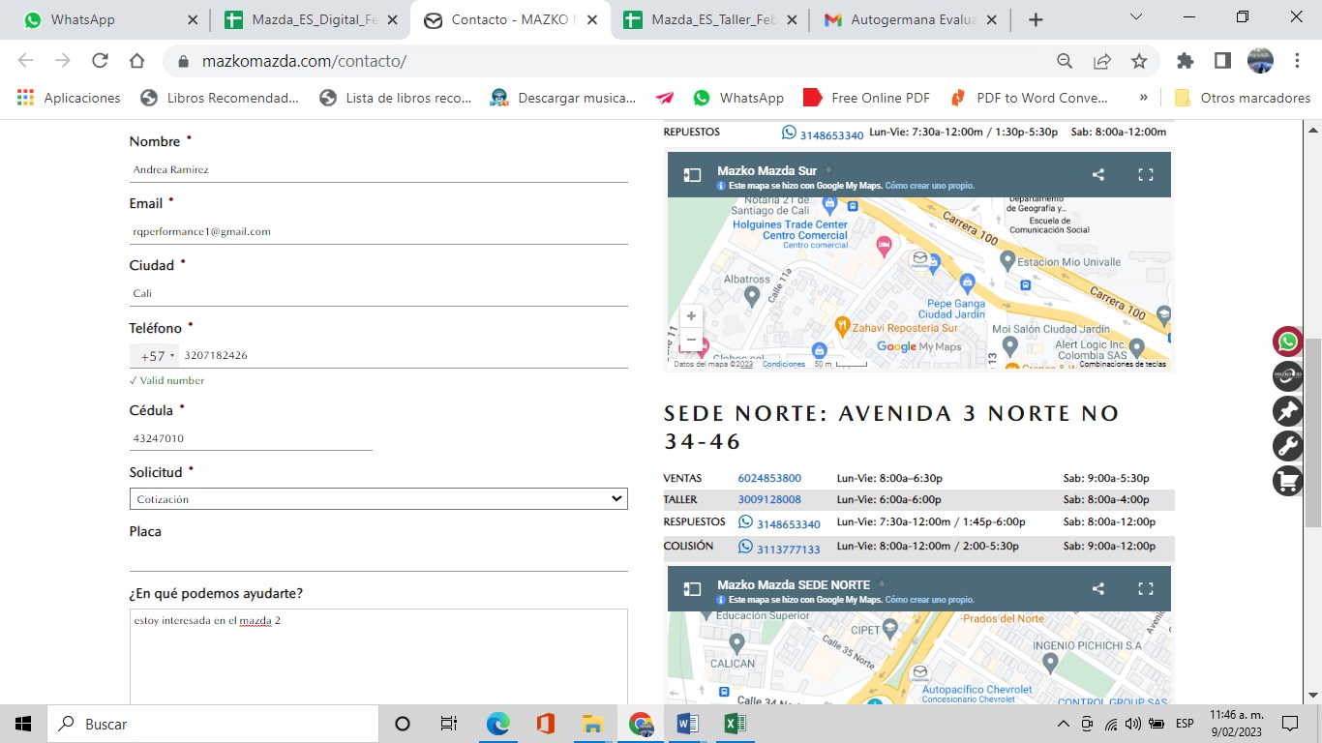The width and height of the screenshot is (1322, 743).
Task: Open the +57 country code selector
Action: click(156, 356)
